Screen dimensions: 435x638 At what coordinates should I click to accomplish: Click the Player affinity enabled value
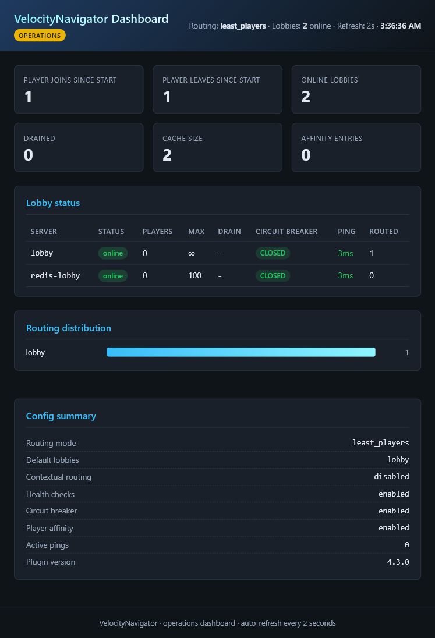pyautogui.click(x=394, y=528)
